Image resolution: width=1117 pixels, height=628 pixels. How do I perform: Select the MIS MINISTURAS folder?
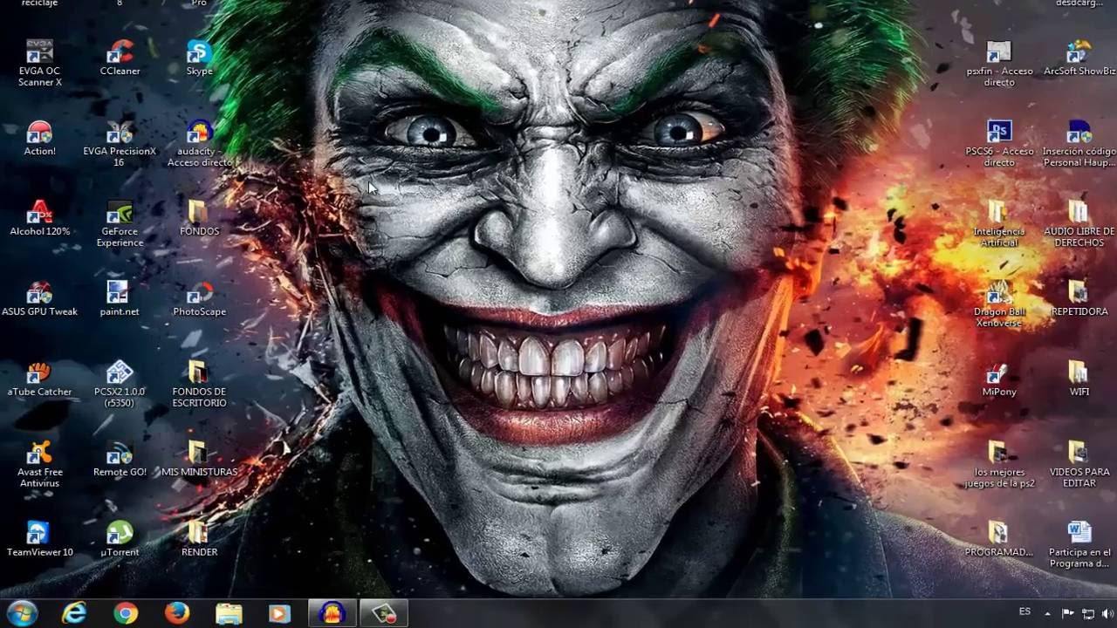199,459
